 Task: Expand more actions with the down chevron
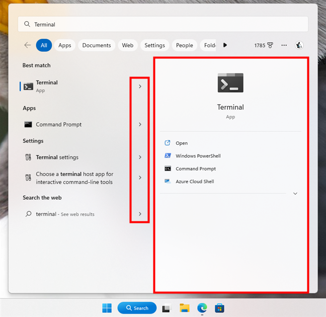[x=295, y=193]
